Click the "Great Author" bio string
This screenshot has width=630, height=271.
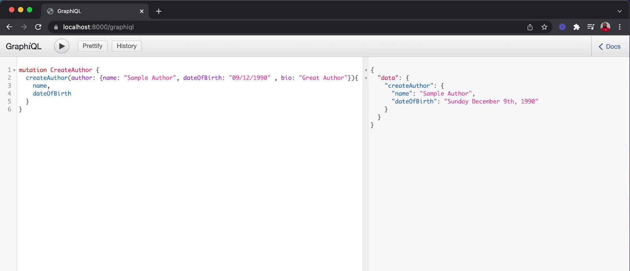point(323,78)
